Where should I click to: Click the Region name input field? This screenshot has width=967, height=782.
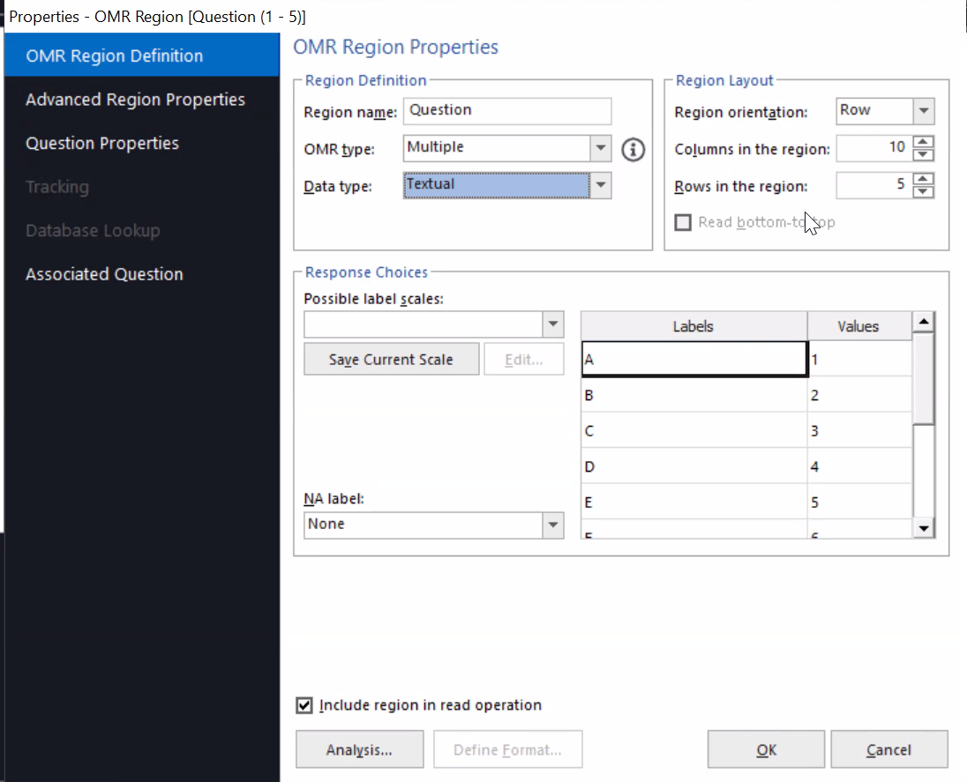[x=506, y=111]
